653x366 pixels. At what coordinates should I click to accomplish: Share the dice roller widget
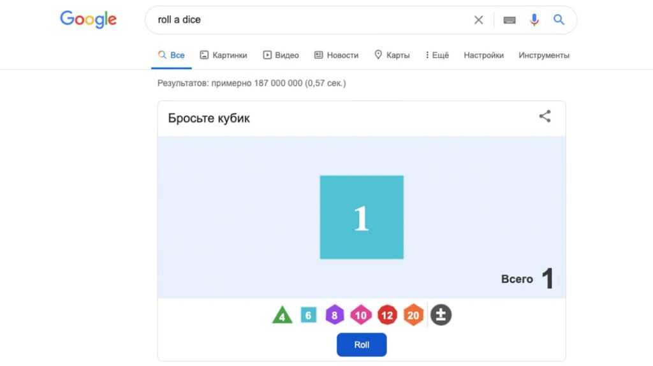tap(545, 117)
